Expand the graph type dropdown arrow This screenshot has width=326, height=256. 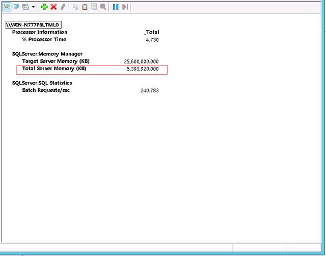coord(33,7)
